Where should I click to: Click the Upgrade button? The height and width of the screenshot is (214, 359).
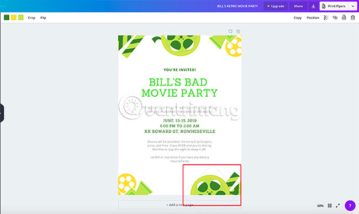(276, 6)
